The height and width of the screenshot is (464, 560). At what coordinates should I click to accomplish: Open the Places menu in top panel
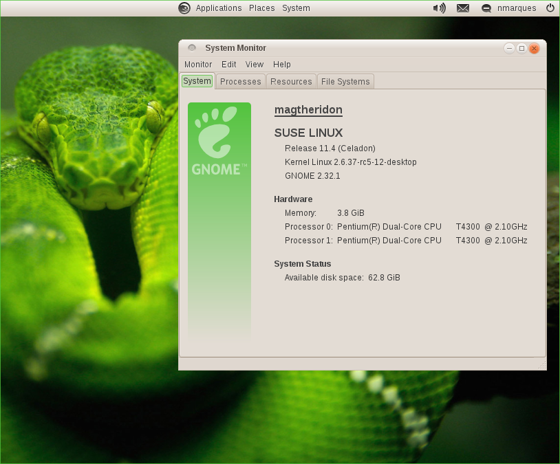click(261, 8)
